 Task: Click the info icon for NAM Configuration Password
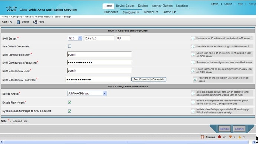(193, 63)
